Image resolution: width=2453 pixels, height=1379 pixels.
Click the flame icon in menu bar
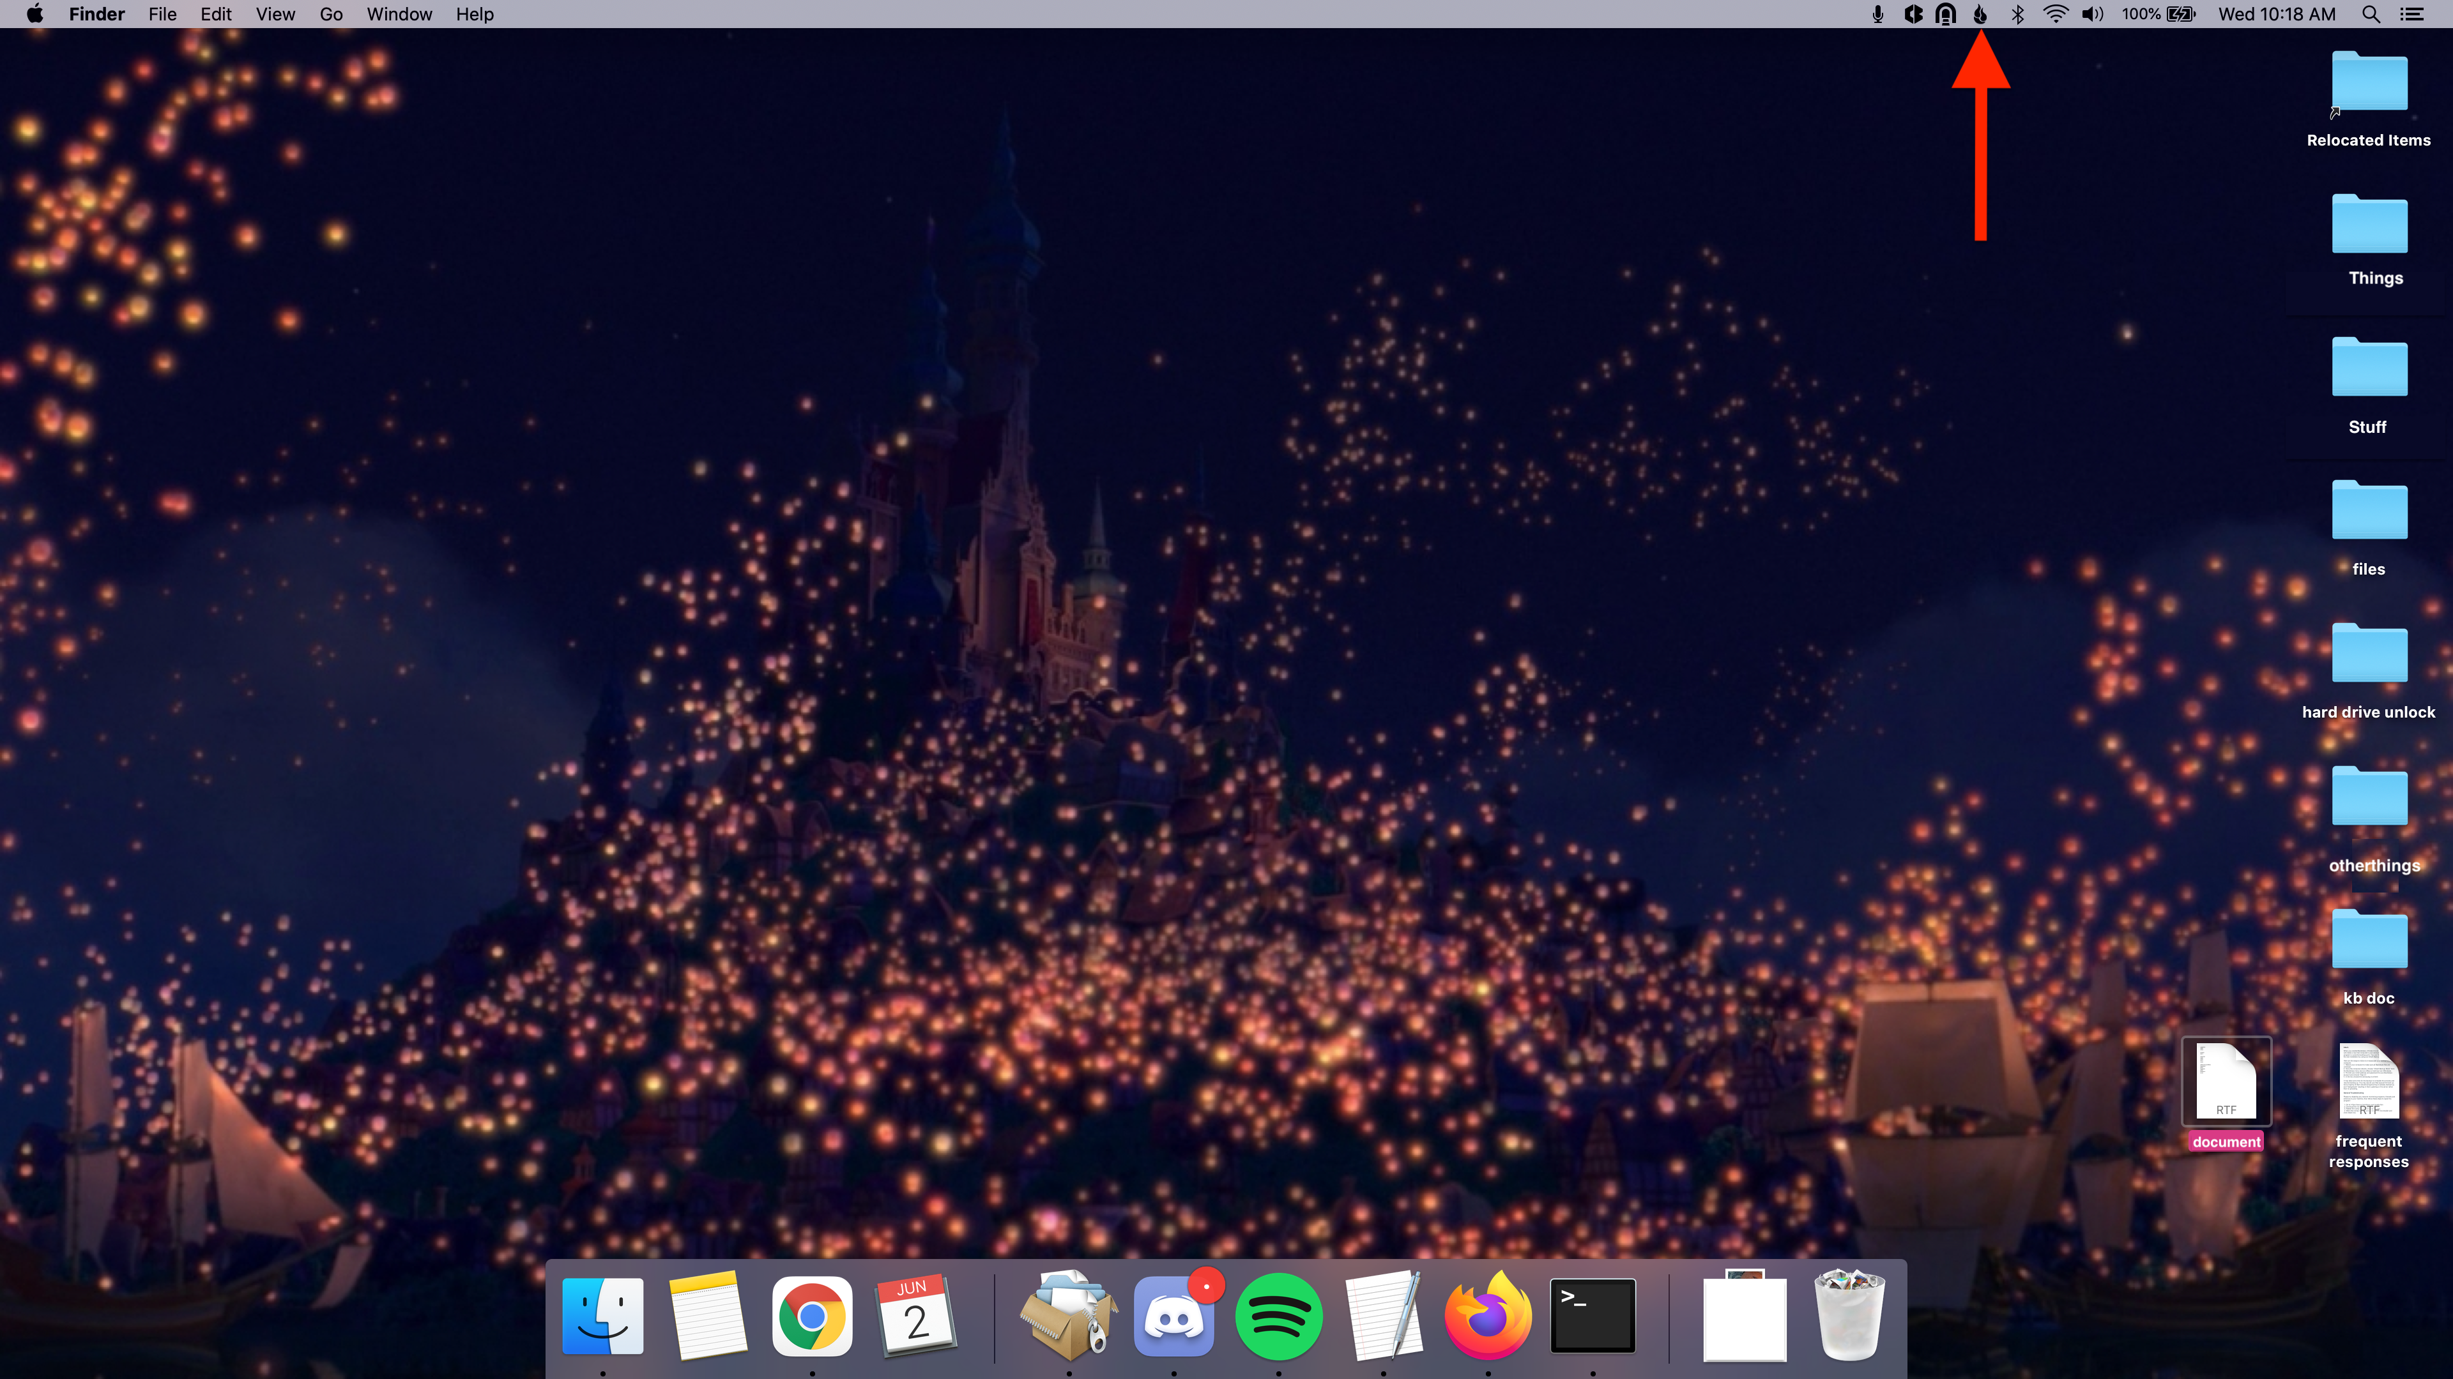coord(1980,13)
